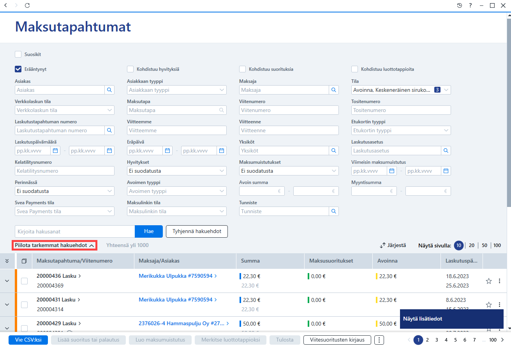Uncheck the Erääntynyt checkbox
The height and width of the screenshot is (347, 511).
(x=18, y=69)
